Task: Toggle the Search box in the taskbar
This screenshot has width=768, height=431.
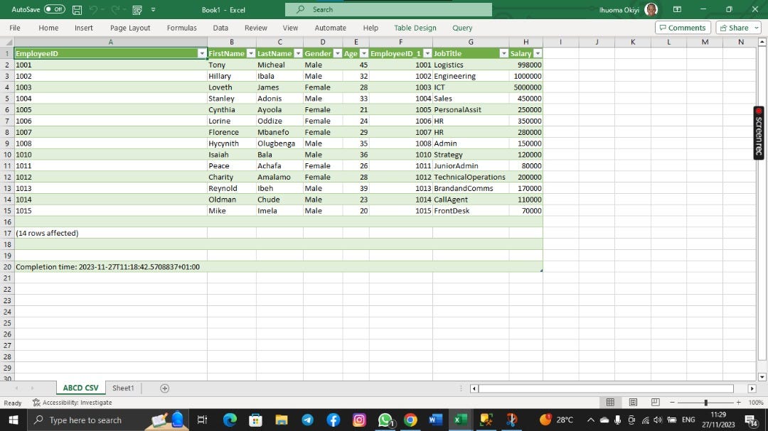Action: [x=83, y=420]
